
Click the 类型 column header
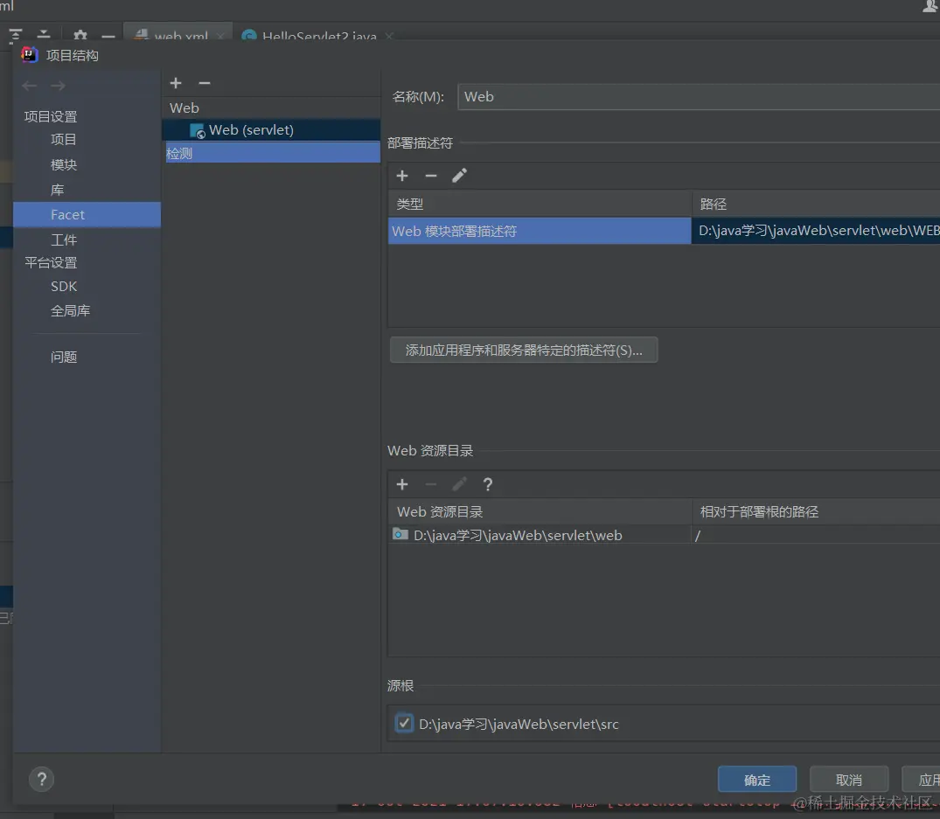point(540,204)
